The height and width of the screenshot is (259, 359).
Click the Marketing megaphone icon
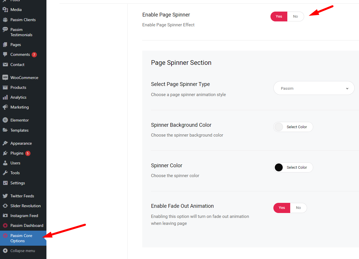point(5,107)
